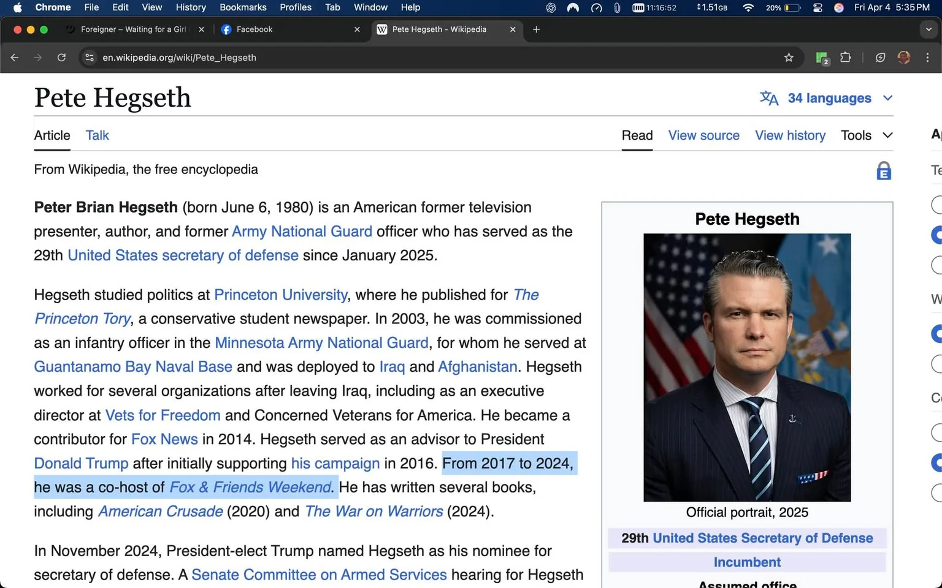Open the Princeton University link
942x588 pixels.
(280, 295)
